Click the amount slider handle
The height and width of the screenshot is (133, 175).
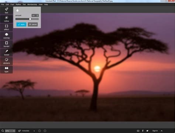[30, 19]
